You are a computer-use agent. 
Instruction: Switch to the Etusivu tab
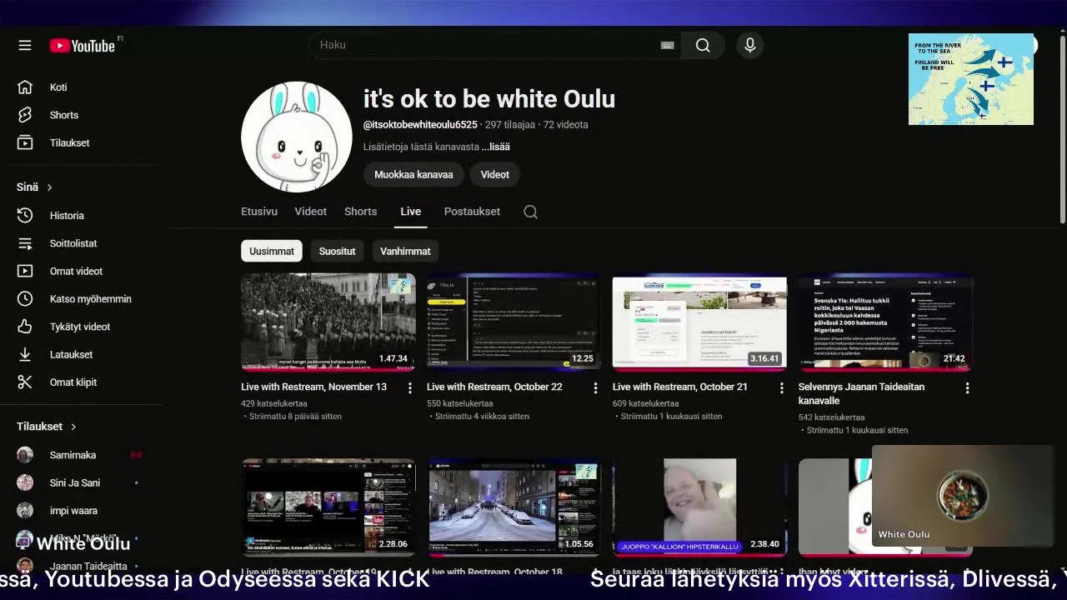(x=259, y=212)
